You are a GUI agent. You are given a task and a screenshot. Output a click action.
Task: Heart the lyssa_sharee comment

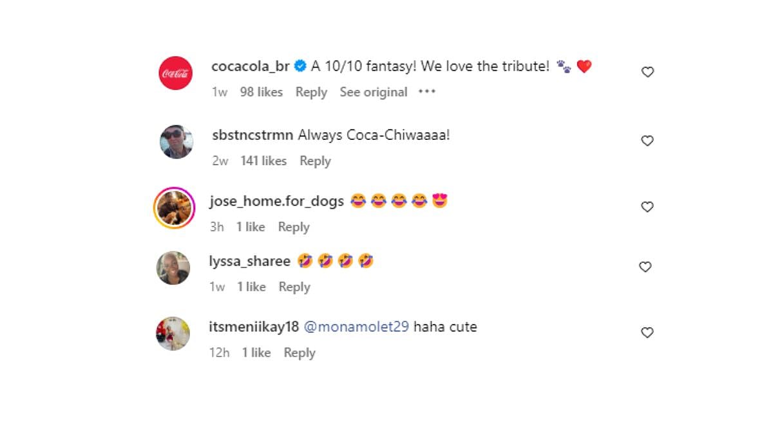[x=645, y=267]
